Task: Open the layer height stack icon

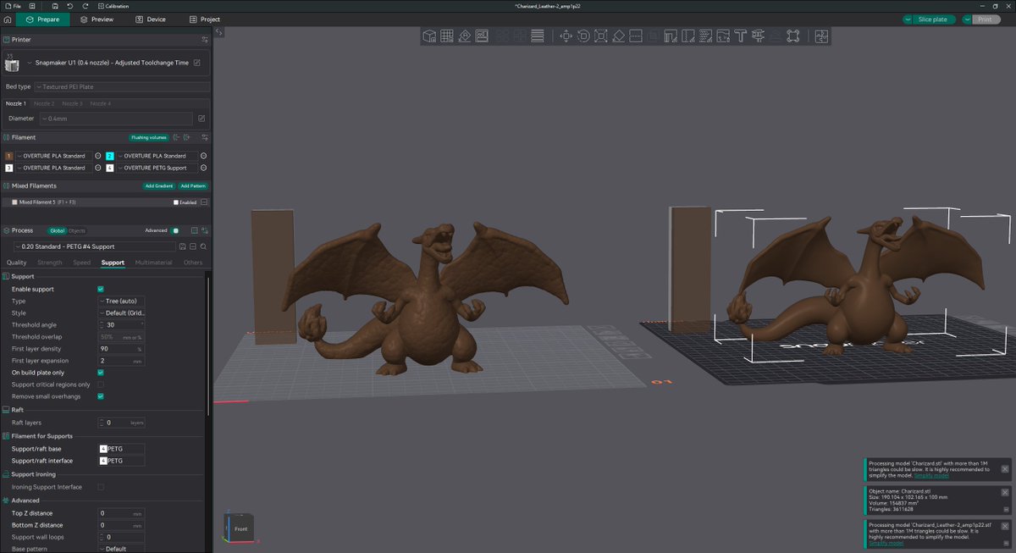Action: pos(537,36)
